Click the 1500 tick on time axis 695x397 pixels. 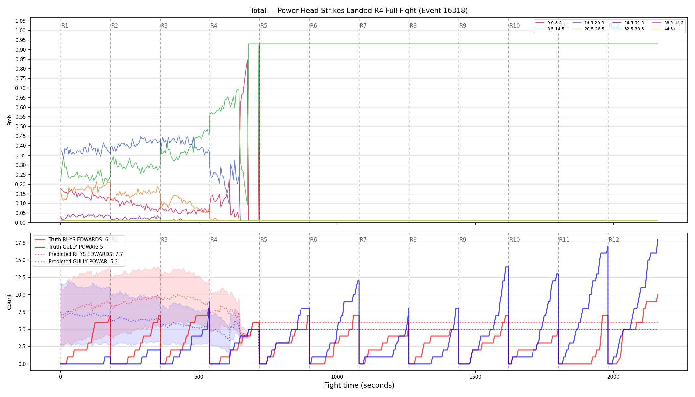pyautogui.click(x=475, y=376)
